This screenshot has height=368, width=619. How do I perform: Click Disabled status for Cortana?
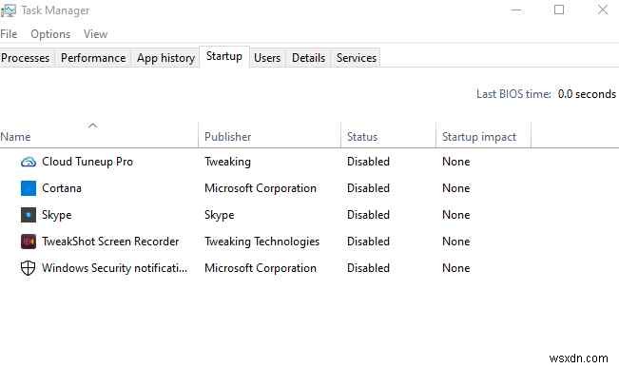coord(368,188)
